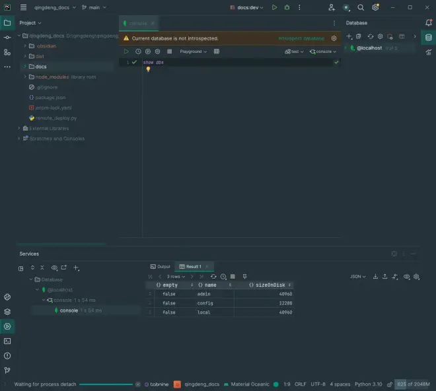Toggle the AI assistant status icon
Viewport: 436px width, 391px height.
[346, 7]
